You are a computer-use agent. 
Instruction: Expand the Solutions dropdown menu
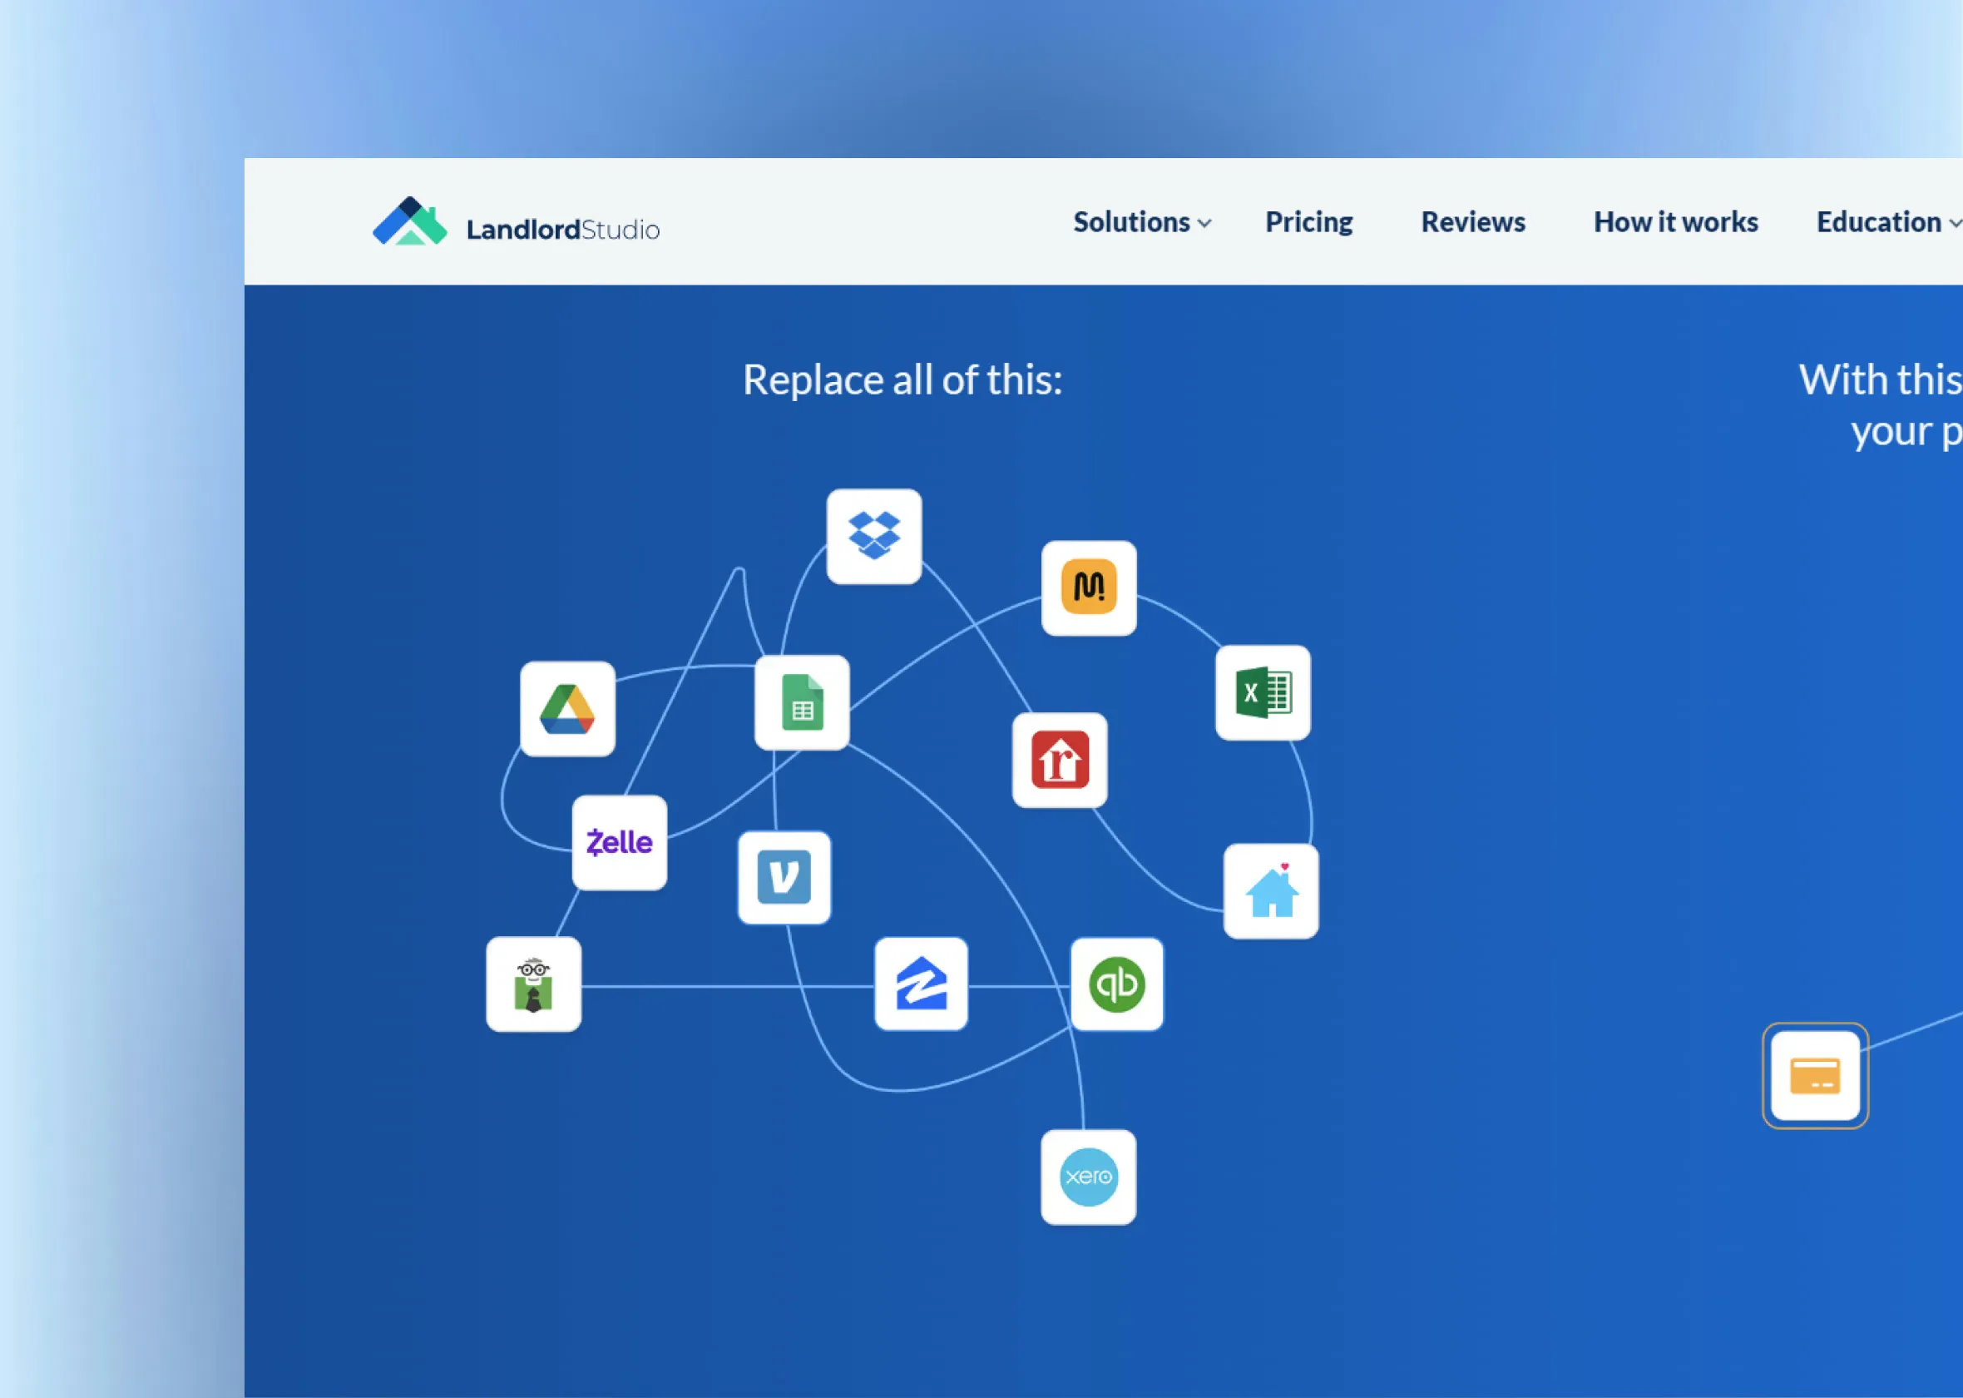tap(1142, 222)
